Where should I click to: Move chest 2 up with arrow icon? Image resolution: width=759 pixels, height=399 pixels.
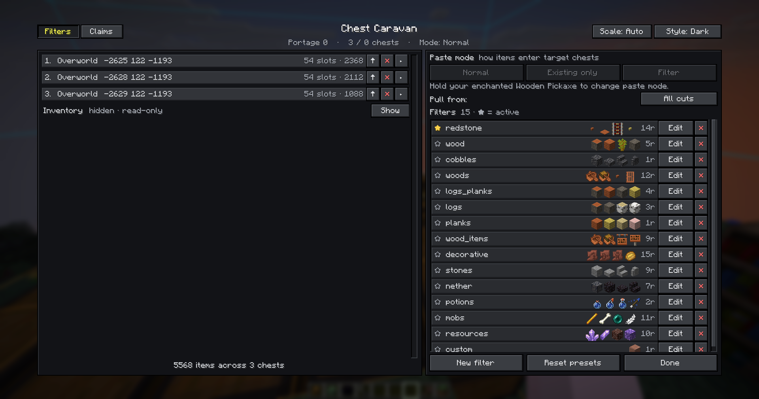tap(373, 77)
